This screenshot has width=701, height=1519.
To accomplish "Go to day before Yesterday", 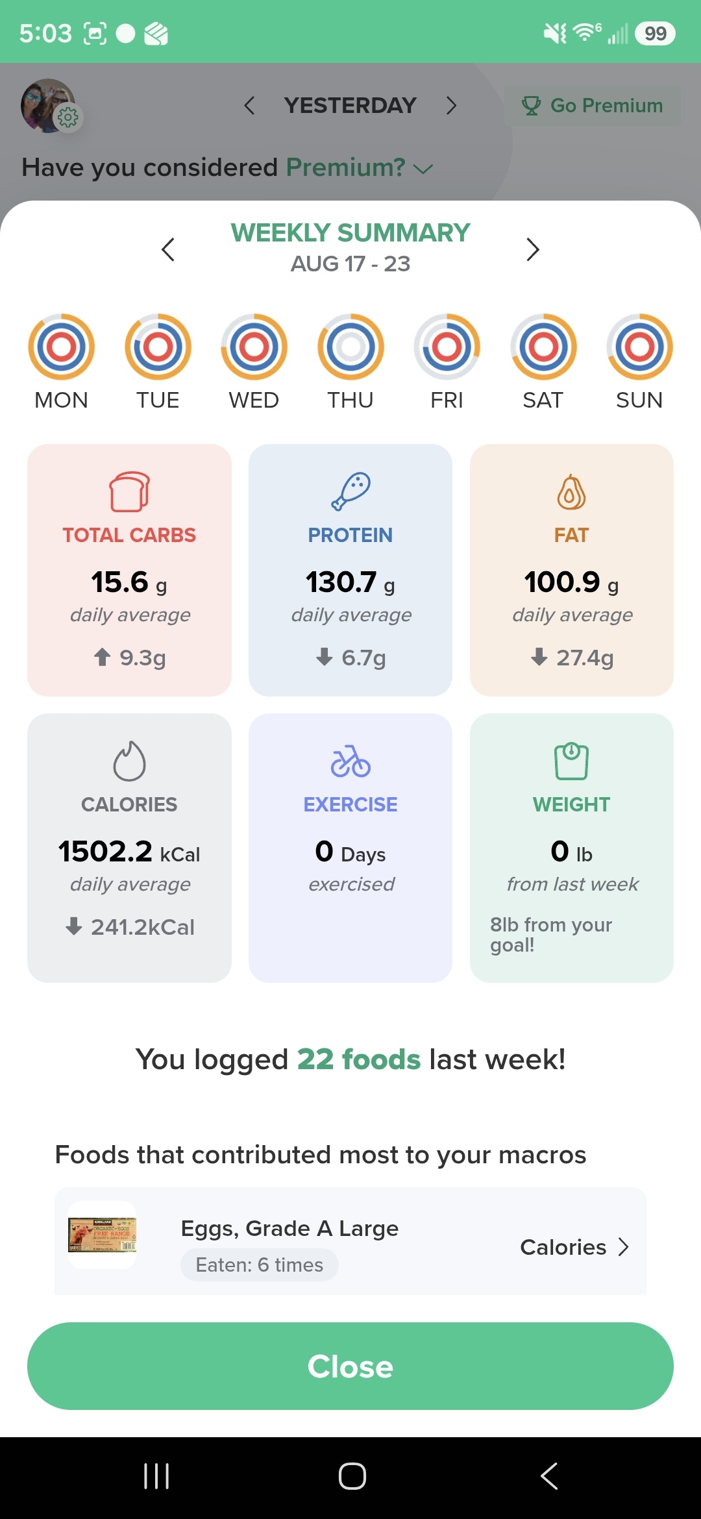I will click(x=249, y=105).
